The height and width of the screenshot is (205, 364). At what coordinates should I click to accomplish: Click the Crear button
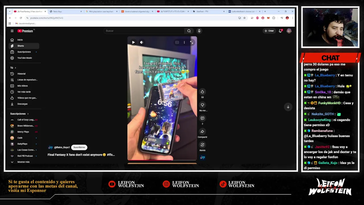pos(269,31)
